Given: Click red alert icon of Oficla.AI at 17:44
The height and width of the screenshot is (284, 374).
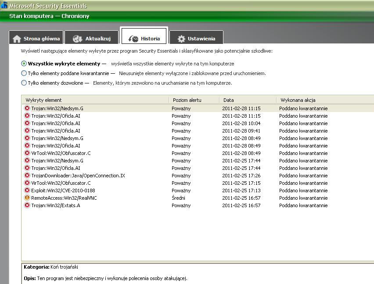Looking at the screenshot, I should point(27,168).
